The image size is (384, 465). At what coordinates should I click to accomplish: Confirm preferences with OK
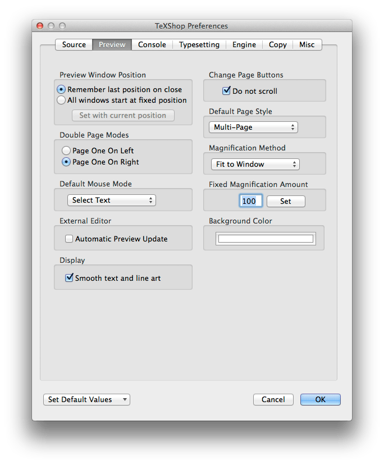(x=320, y=399)
